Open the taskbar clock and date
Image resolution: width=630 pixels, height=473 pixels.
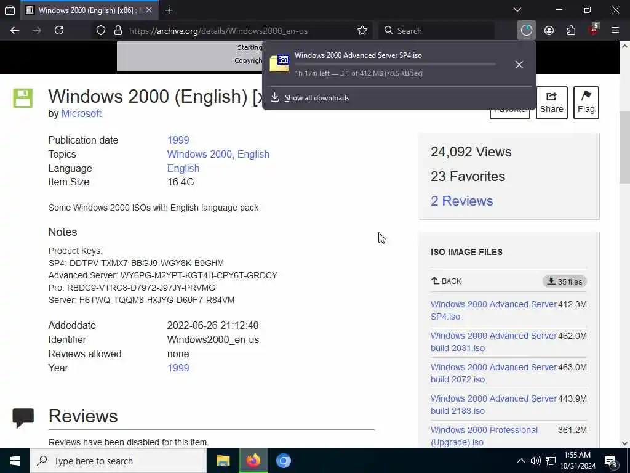[578, 461]
